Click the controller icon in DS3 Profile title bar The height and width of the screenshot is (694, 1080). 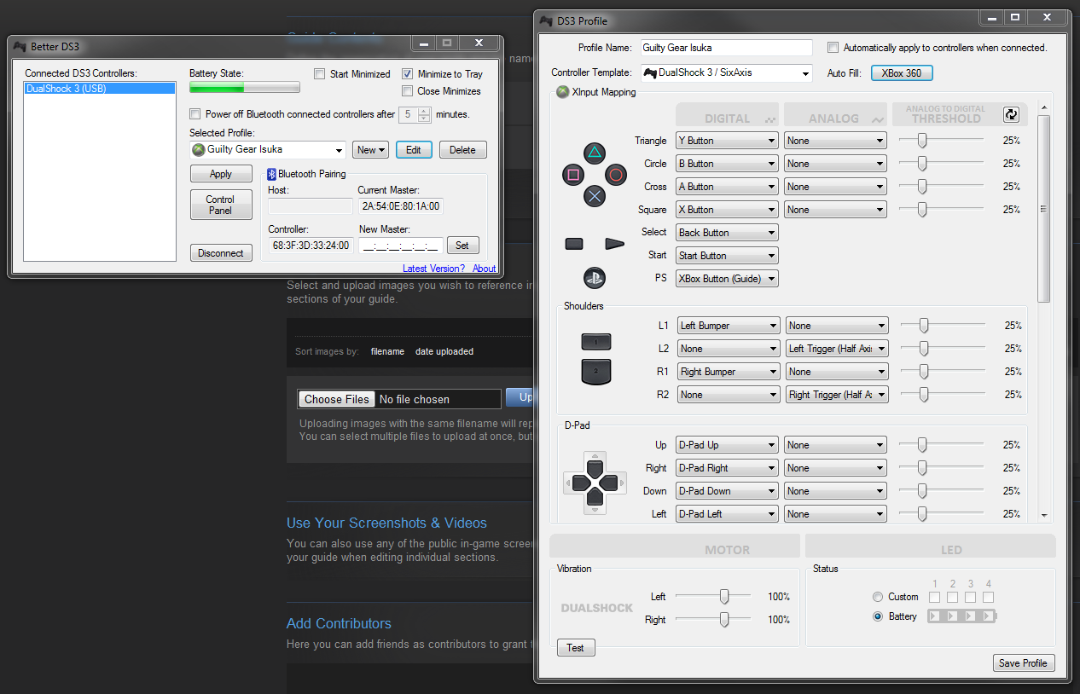point(547,20)
